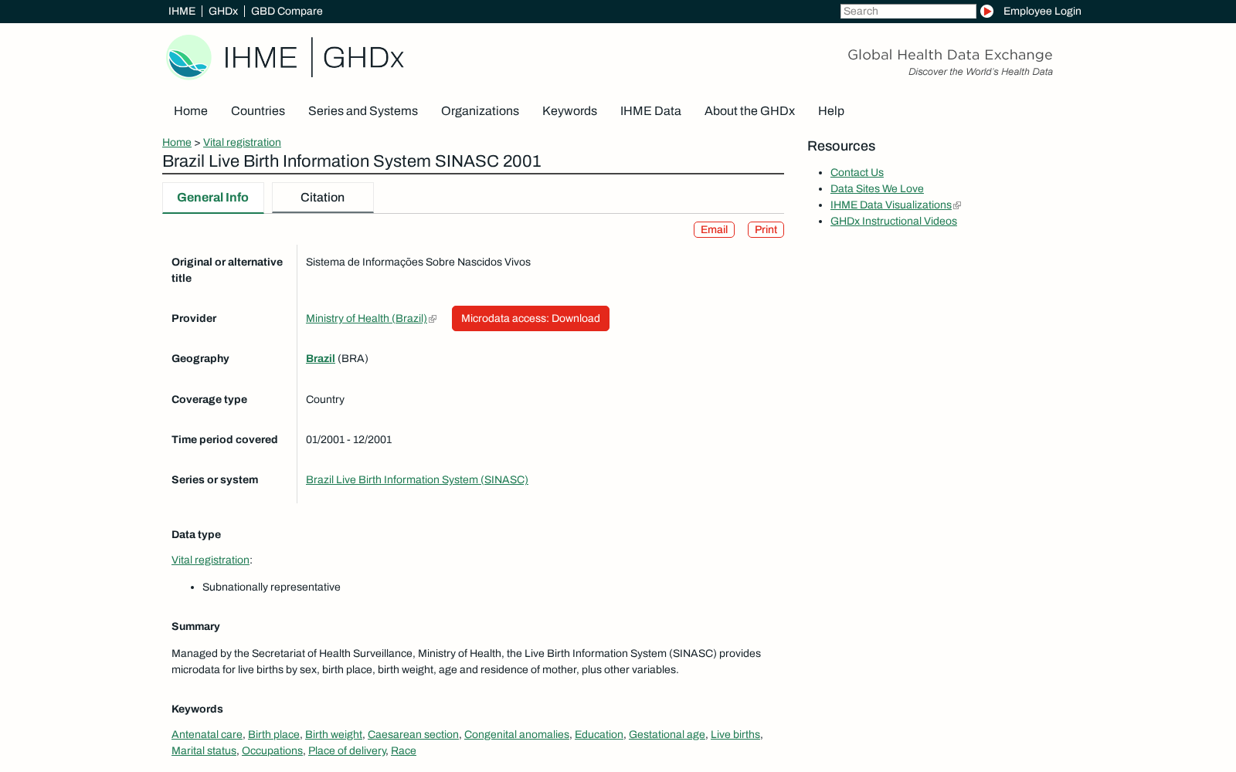Click the Congenital anomalies keyword
This screenshot has width=1236, height=772.
(x=517, y=735)
